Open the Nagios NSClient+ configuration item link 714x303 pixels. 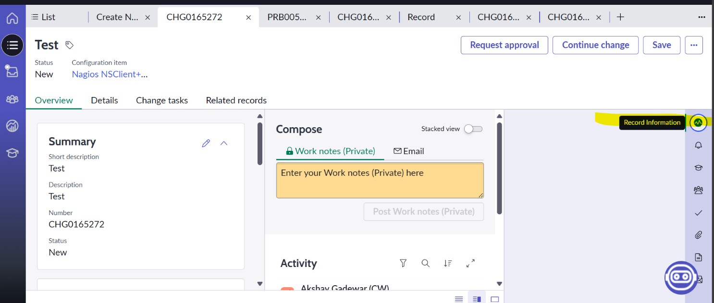pyautogui.click(x=110, y=74)
